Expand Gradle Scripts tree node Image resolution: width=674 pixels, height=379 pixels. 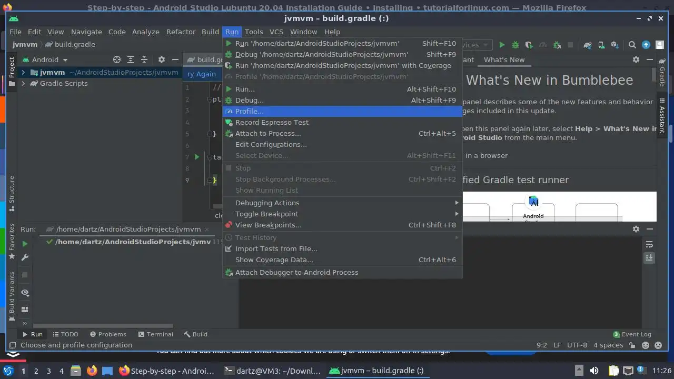[23, 83]
